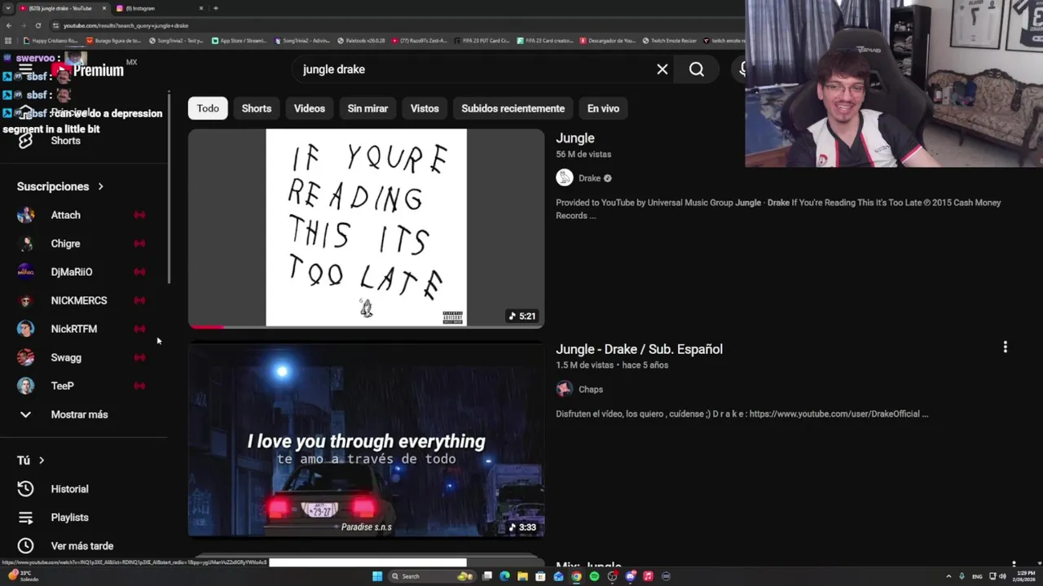Open a new browser tab with plus
This screenshot has width=1043, height=586.
click(215, 8)
